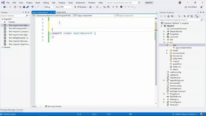The width and height of the screenshot is (206, 116).
Task: Click Pending Changes Filter icon
Action: click(179, 16)
